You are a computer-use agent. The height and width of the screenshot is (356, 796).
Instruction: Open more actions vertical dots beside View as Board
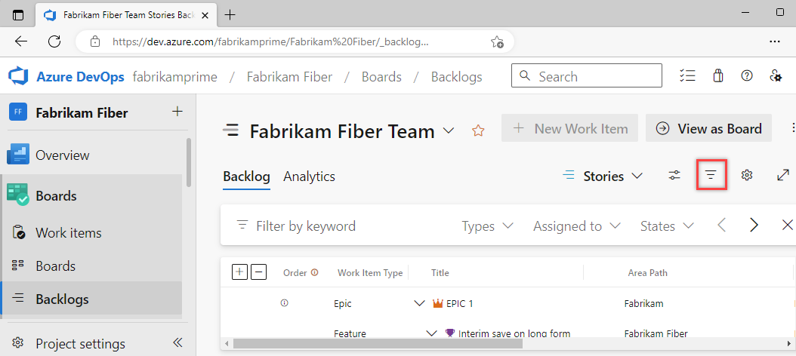[792, 127]
